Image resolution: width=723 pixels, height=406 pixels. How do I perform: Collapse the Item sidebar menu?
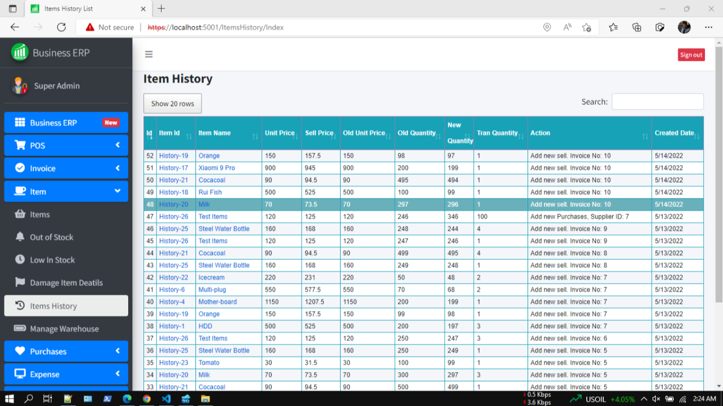66,192
